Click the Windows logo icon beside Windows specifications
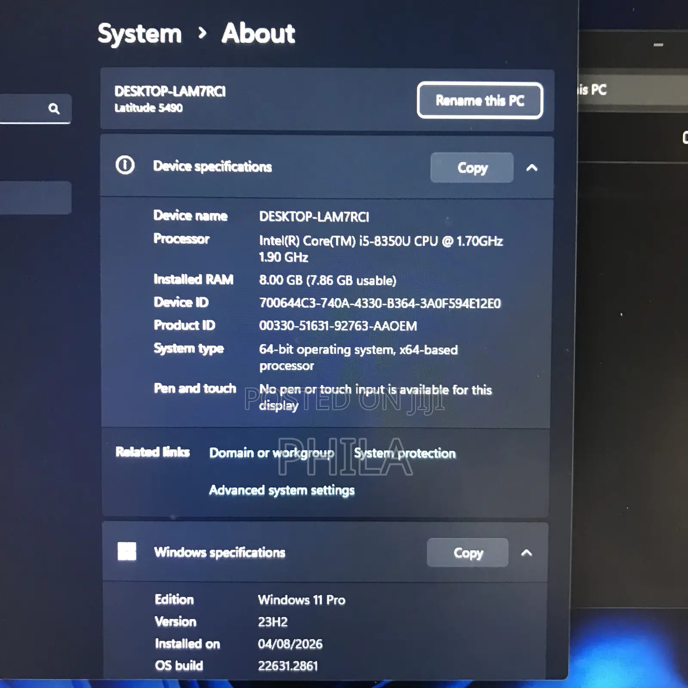The image size is (688, 688). click(x=127, y=551)
